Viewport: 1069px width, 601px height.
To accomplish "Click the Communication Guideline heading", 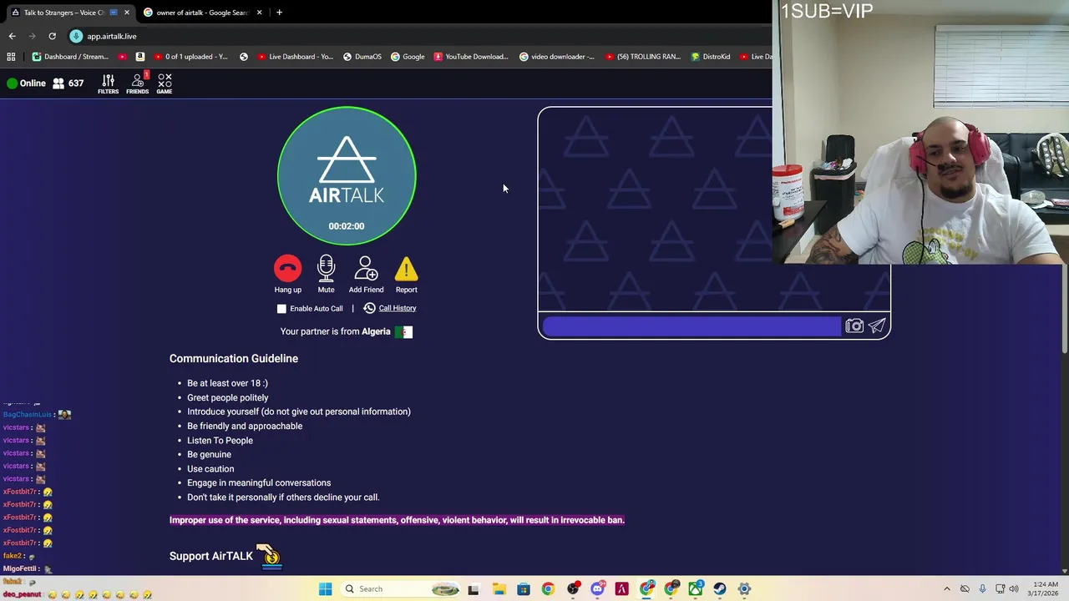I will (x=234, y=358).
